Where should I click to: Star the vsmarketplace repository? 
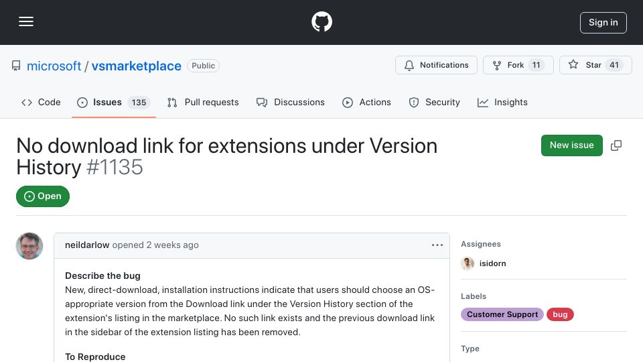click(x=595, y=65)
